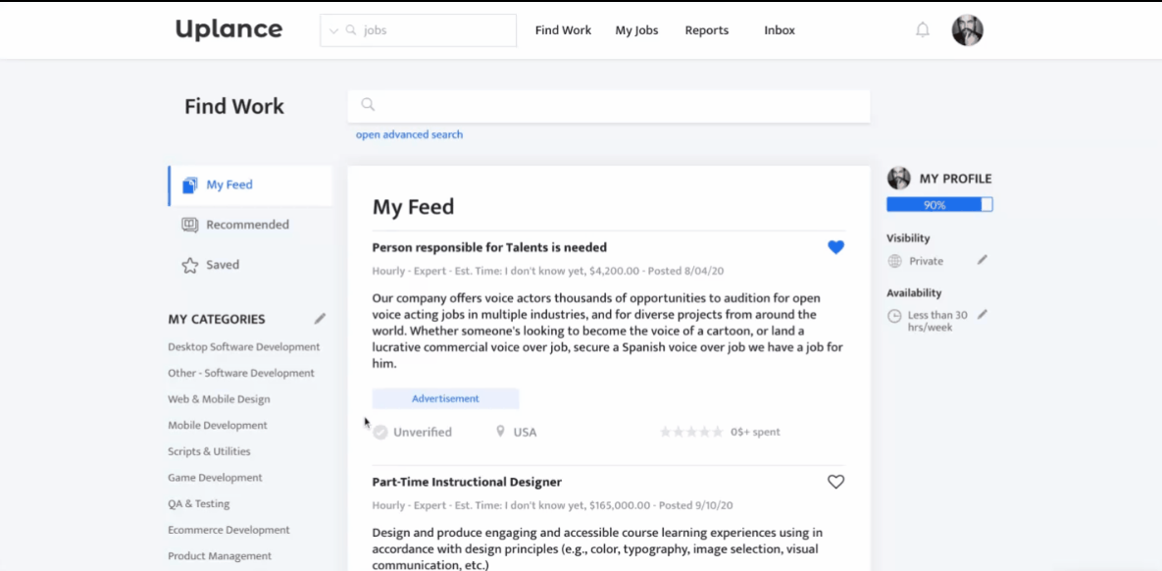Unsave the Talents job with blue heart
Image resolution: width=1162 pixels, height=571 pixels.
(x=835, y=247)
